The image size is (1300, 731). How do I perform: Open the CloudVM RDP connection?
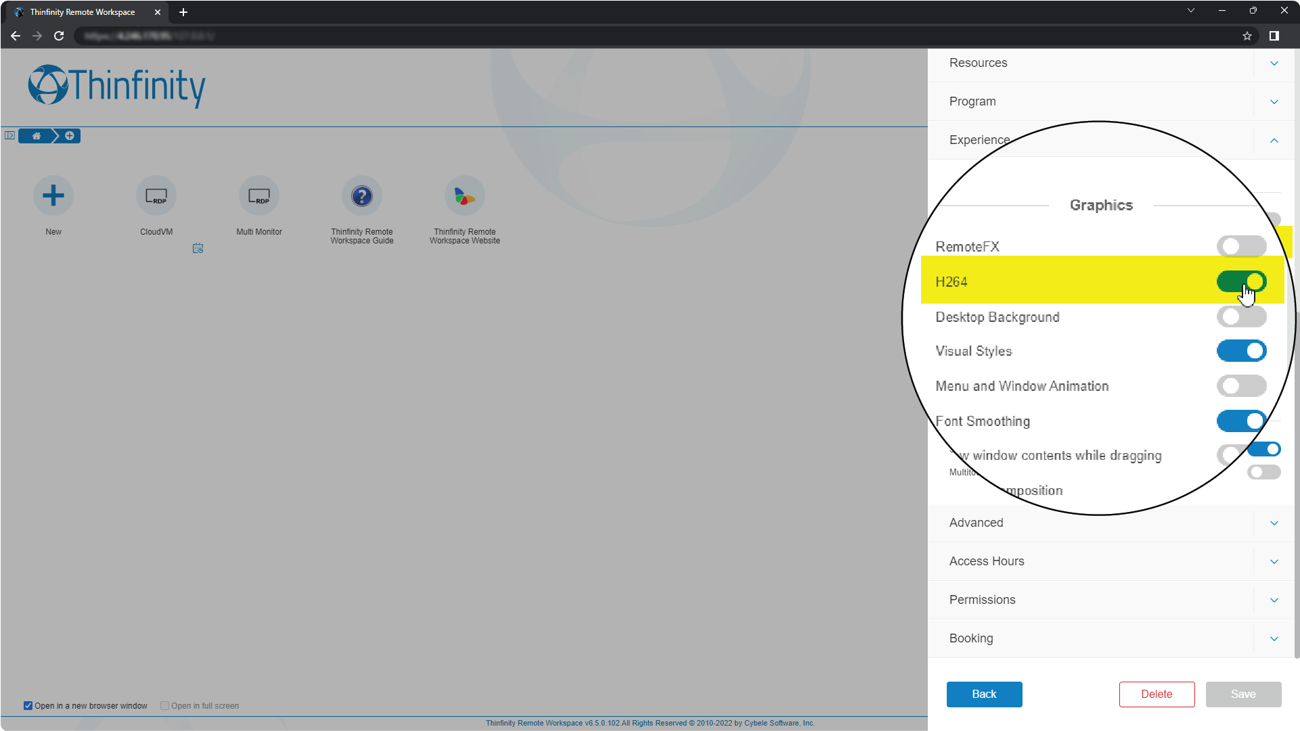point(156,195)
